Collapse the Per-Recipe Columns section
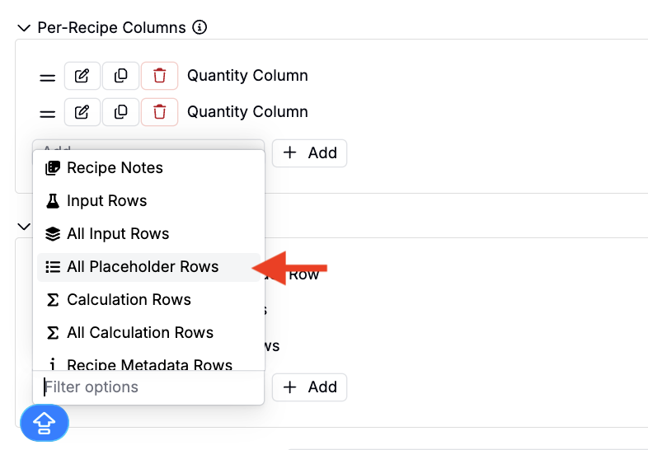648x450 pixels. 25,28
